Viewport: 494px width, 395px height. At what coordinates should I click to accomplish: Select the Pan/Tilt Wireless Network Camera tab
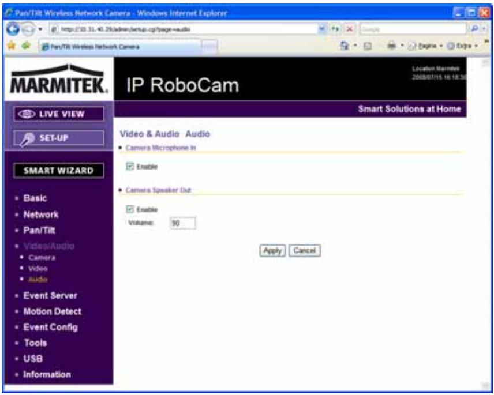[119, 47]
